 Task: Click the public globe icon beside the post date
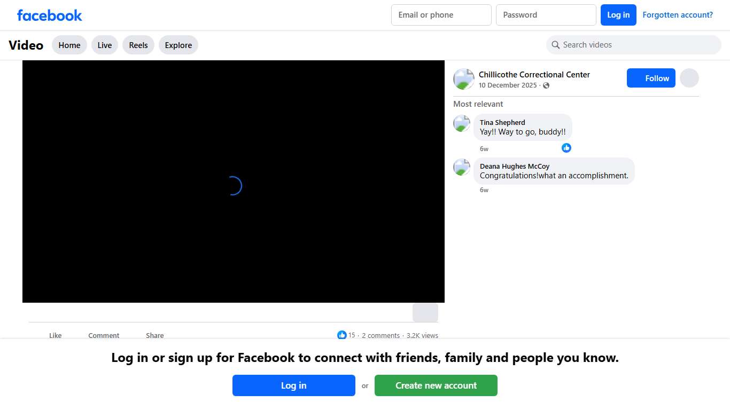(x=546, y=85)
